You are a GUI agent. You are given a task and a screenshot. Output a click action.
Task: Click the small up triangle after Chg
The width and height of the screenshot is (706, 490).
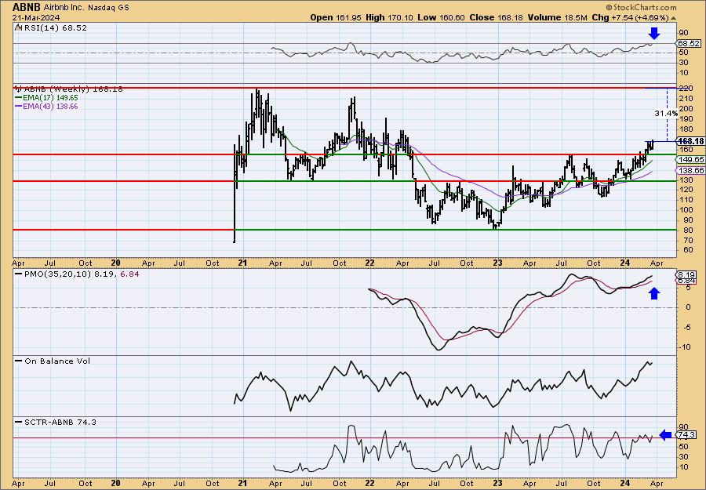(x=674, y=18)
